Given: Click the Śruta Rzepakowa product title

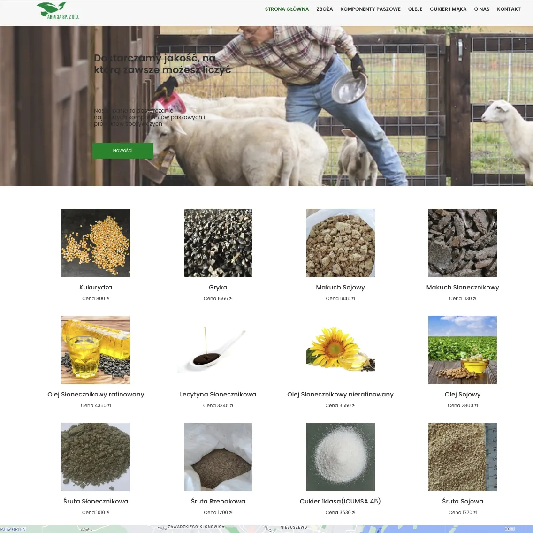Looking at the screenshot, I should (218, 501).
